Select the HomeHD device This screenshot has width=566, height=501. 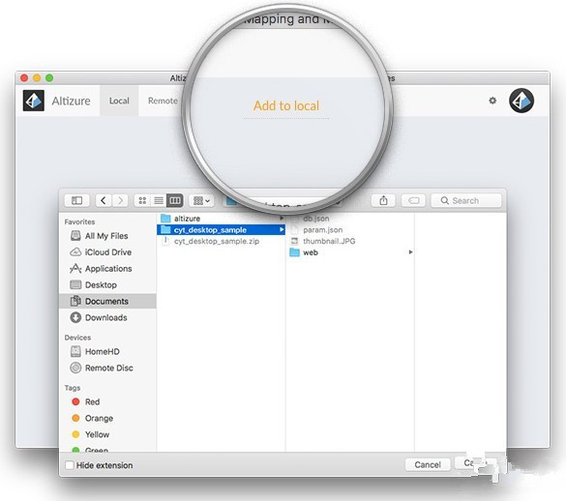[x=107, y=351]
